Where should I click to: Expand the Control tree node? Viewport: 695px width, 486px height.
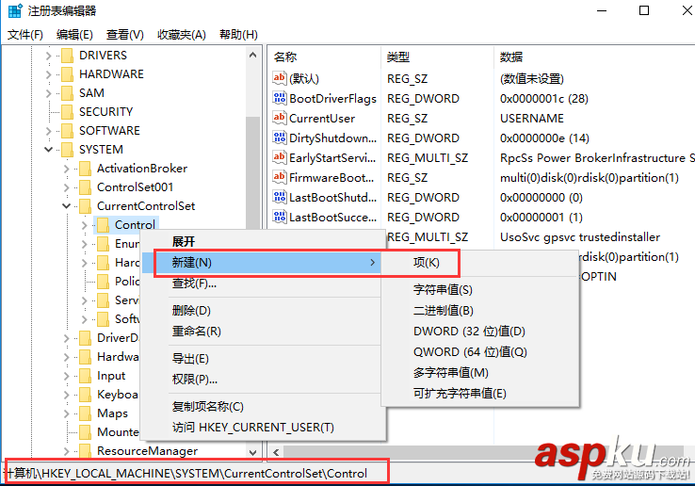click(84, 225)
